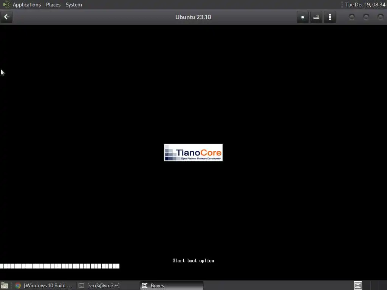Click the terminal icon in the taskbar
The image size is (387, 290).
pos(81,285)
